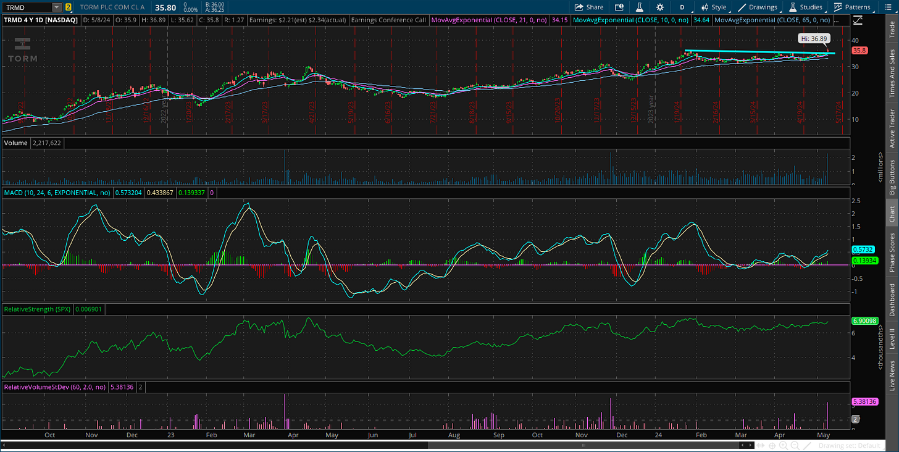Open the news/alerts window icon beside Share

[619, 7]
